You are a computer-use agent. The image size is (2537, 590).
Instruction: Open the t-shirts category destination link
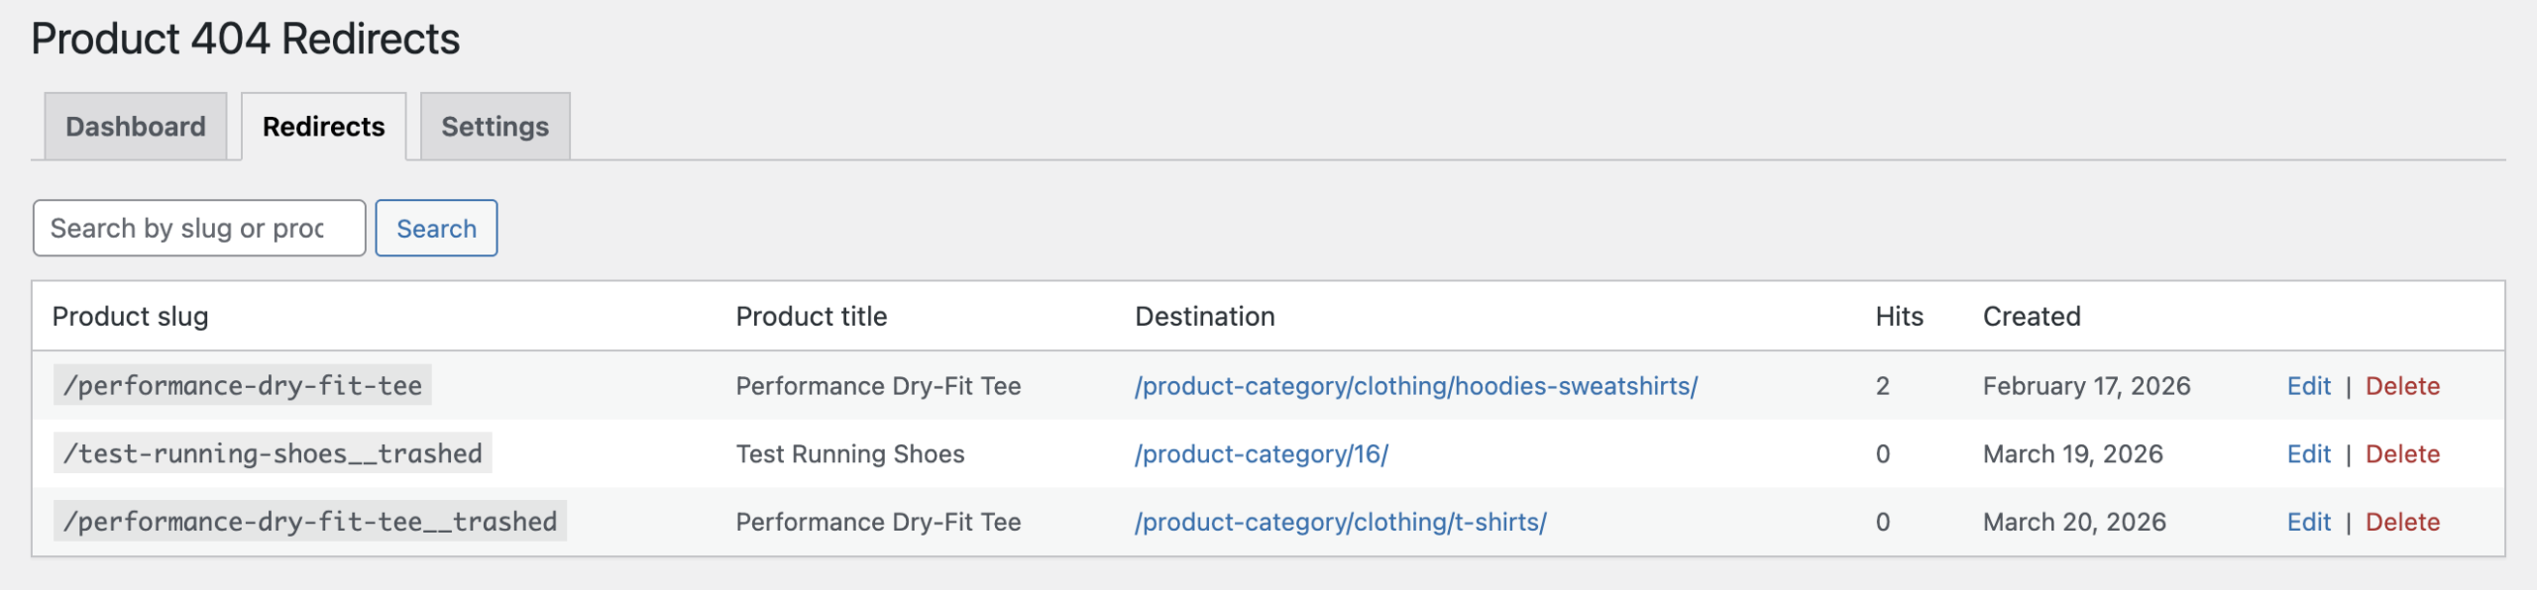(1341, 522)
